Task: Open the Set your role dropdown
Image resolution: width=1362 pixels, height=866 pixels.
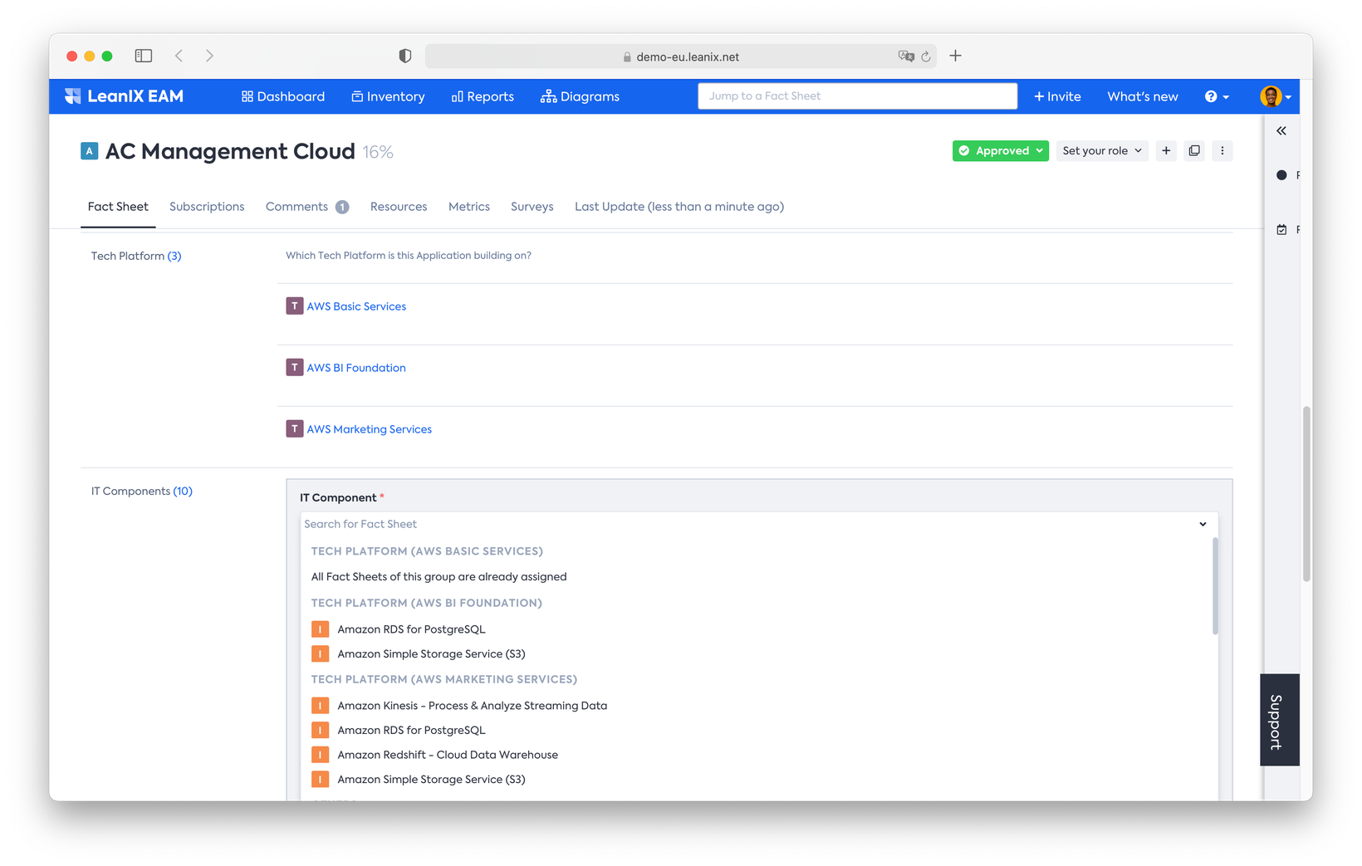Action: 1102,151
